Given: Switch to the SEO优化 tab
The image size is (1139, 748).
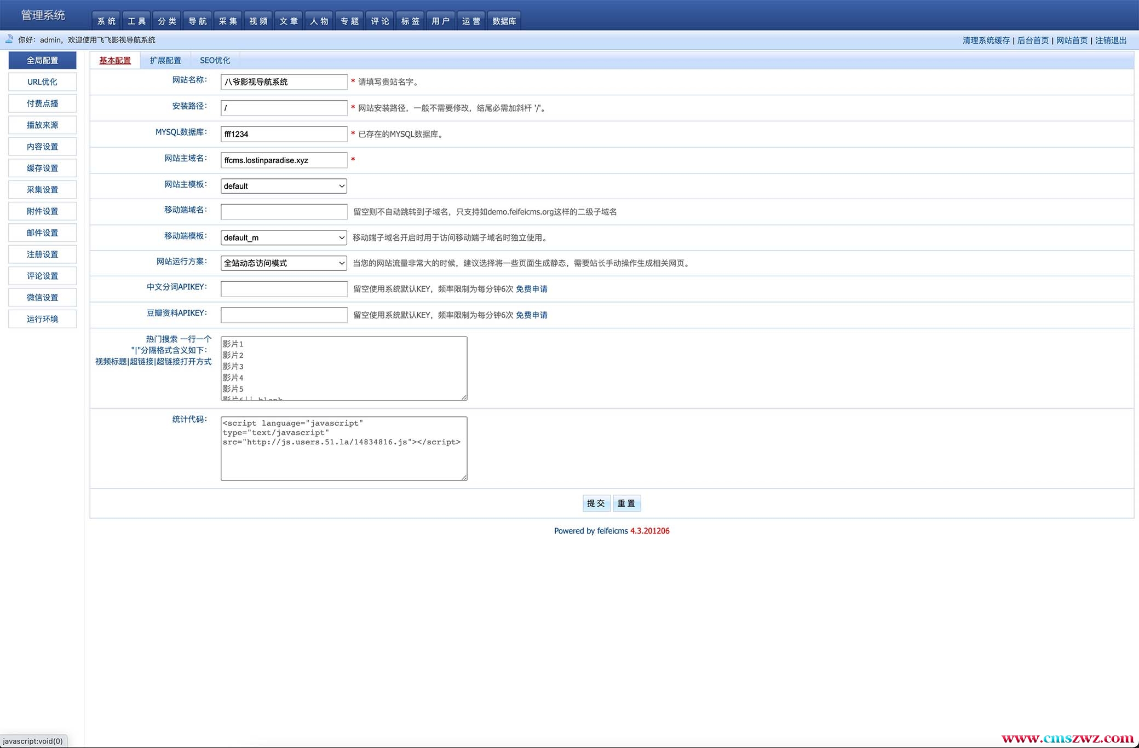Looking at the screenshot, I should tap(215, 60).
